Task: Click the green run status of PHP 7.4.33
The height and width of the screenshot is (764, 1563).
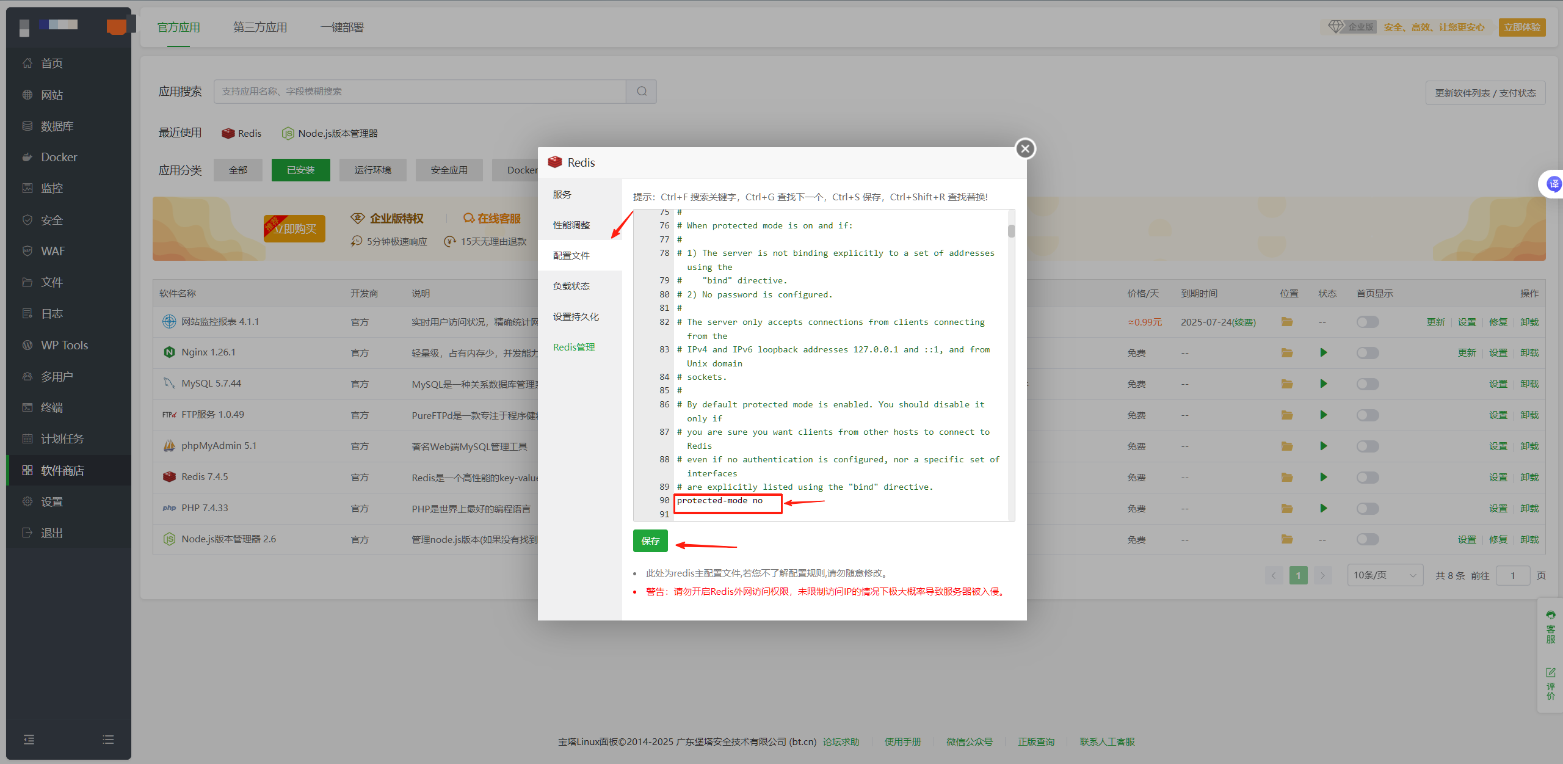Action: pos(1323,508)
